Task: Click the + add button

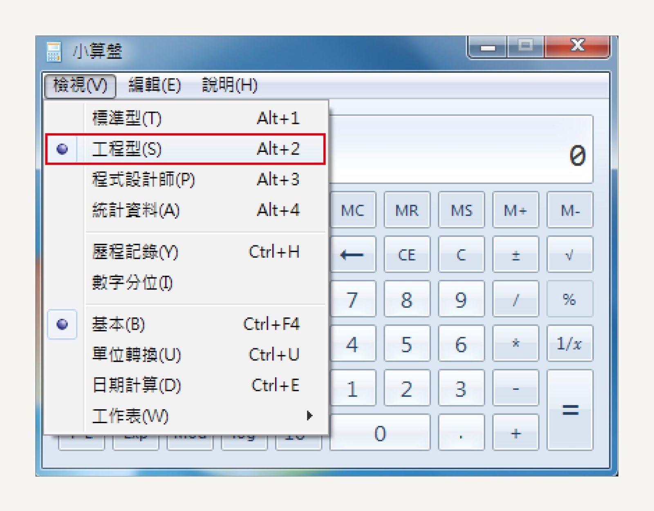Action: (x=515, y=433)
